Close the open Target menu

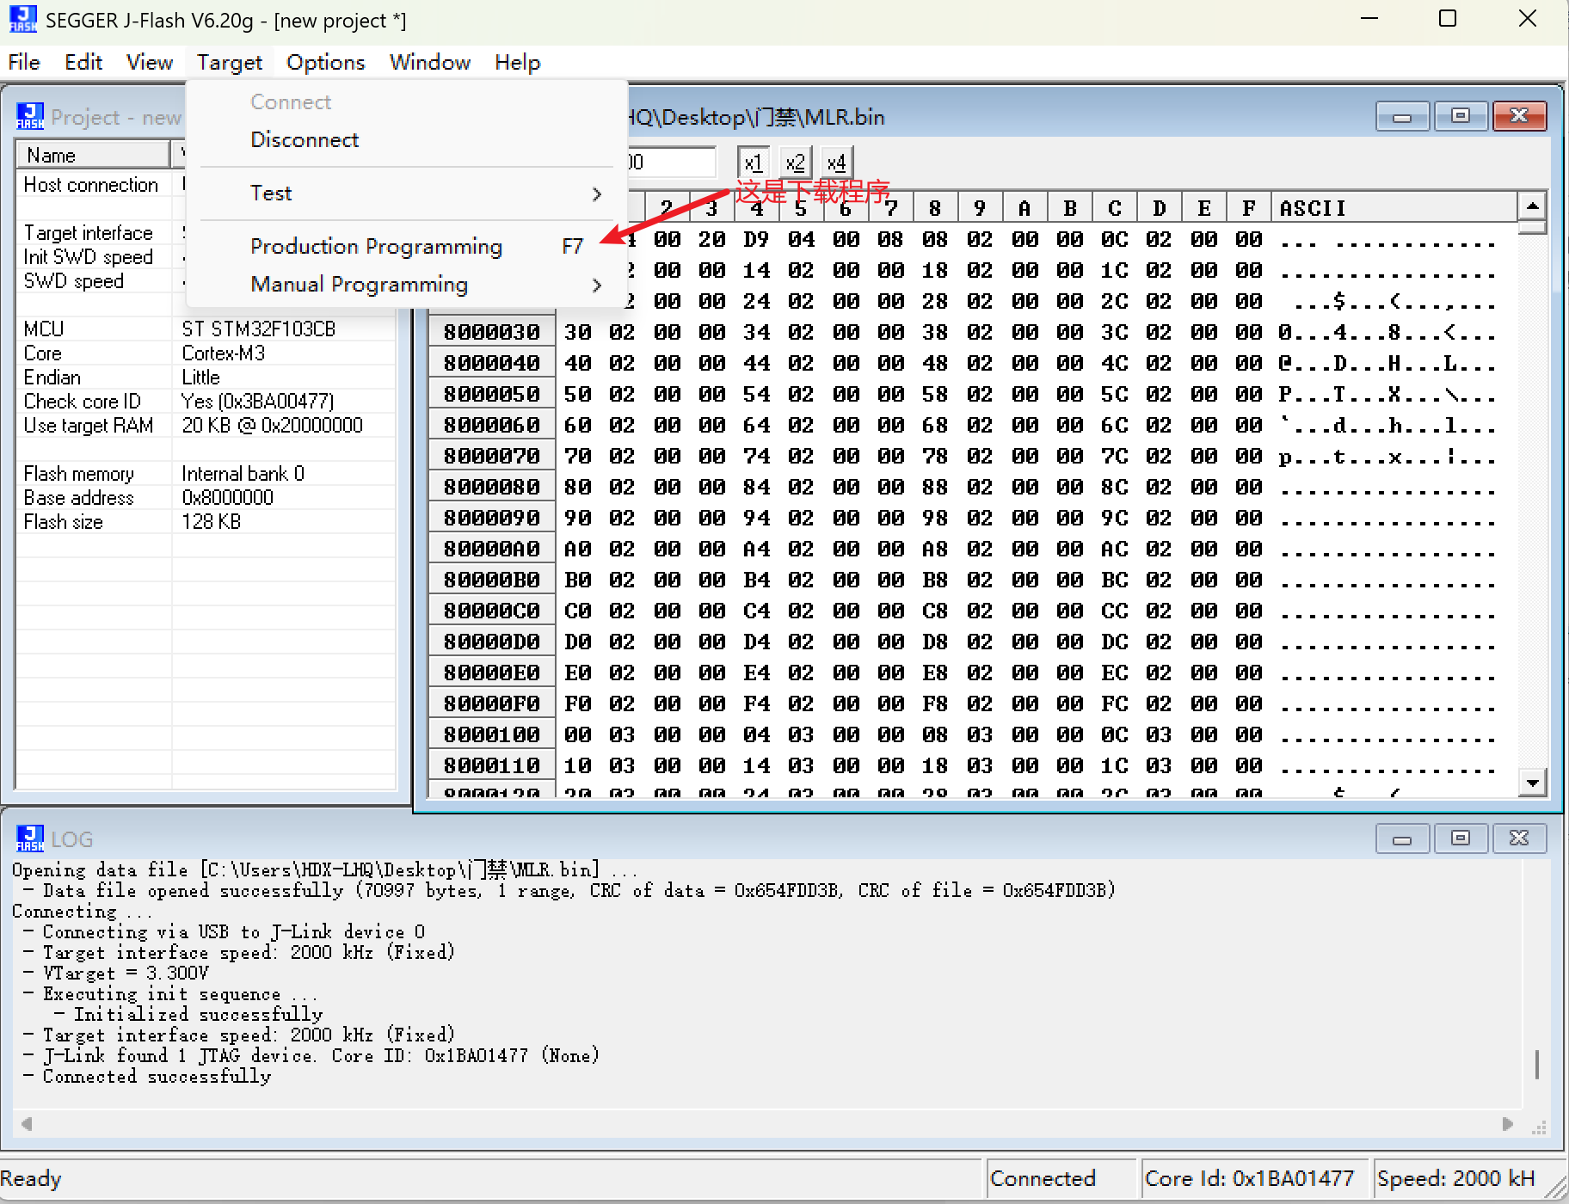click(x=230, y=63)
